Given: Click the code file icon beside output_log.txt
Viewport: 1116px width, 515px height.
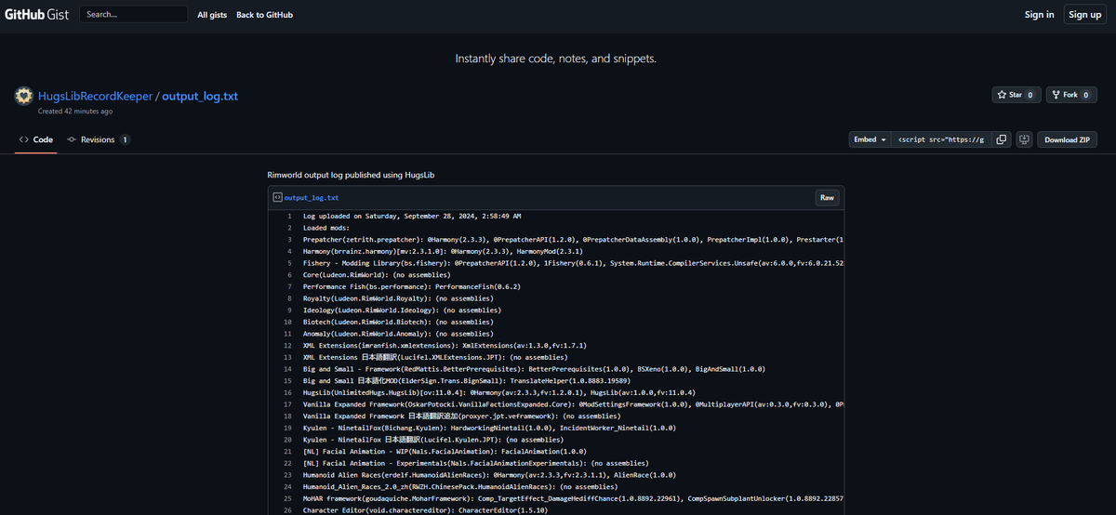Looking at the screenshot, I should click(277, 198).
